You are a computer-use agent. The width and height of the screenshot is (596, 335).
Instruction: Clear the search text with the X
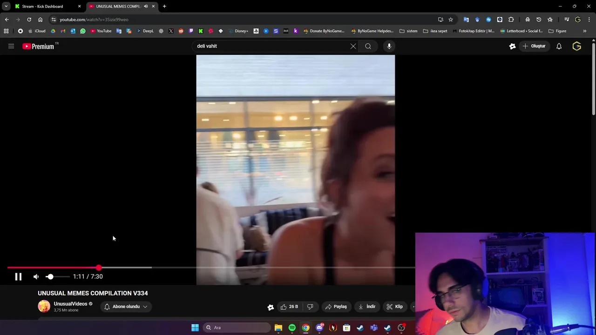[x=353, y=46]
